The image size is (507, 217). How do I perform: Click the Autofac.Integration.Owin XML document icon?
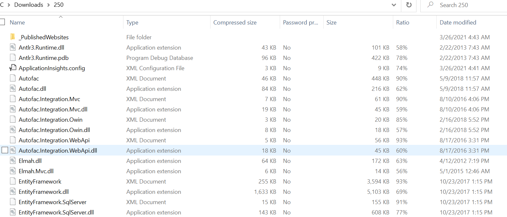coord(13,119)
